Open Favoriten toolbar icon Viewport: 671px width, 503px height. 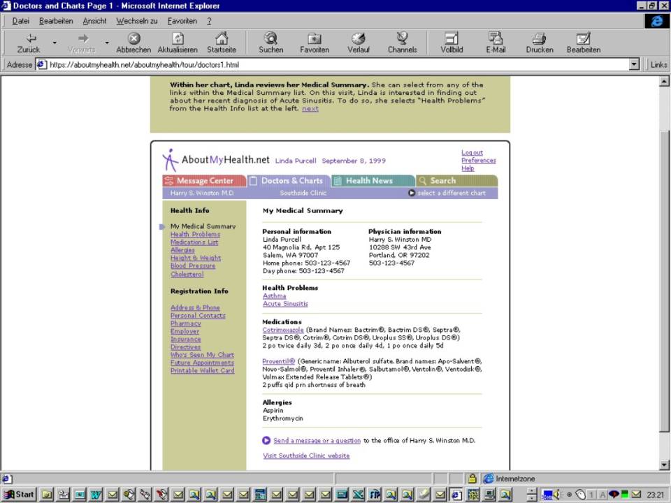pyautogui.click(x=315, y=38)
